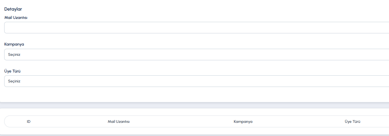Click the Kampanya form label
This screenshot has width=389, height=136.
pyautogui.click(x=14, y=44)
